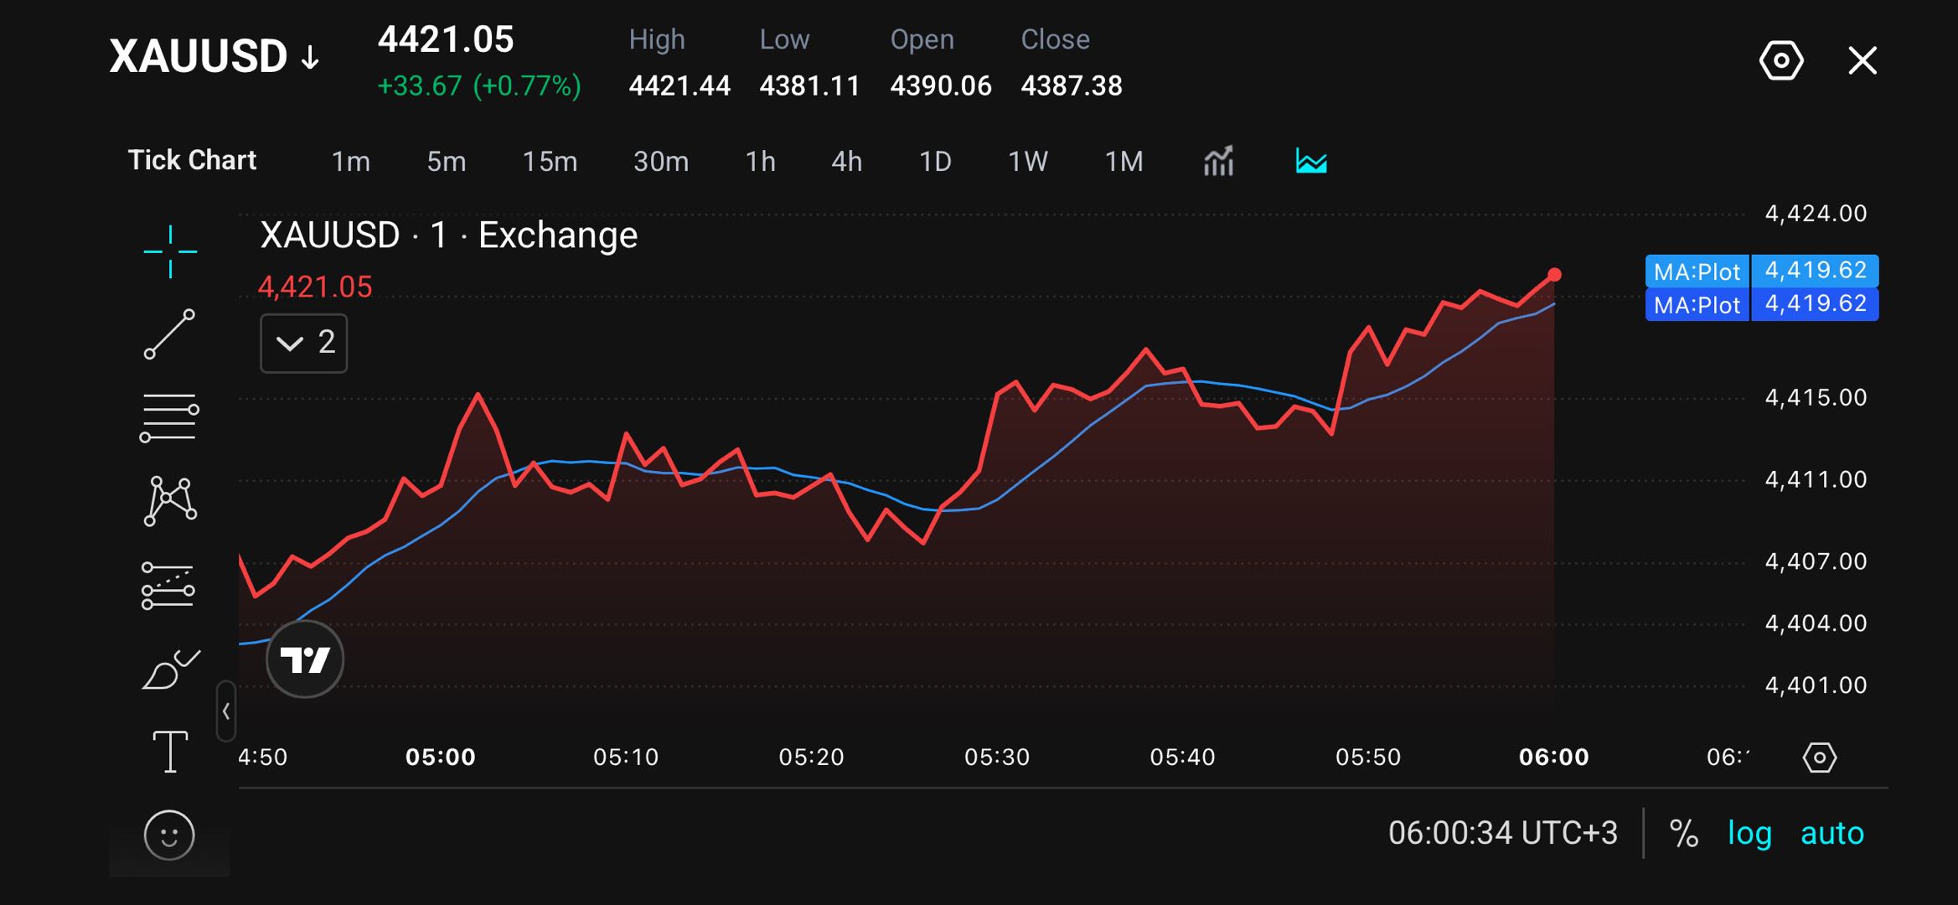Pick the brush drawing tool
Viewport: 1958px width, 905px height.
(171, 669)
